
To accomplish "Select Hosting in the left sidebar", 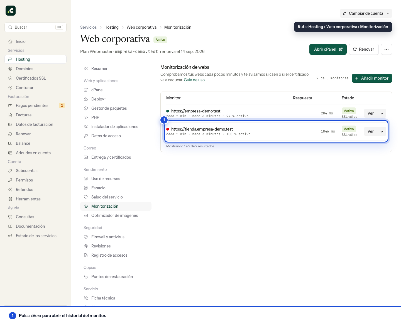I will (x=35, y=59).
